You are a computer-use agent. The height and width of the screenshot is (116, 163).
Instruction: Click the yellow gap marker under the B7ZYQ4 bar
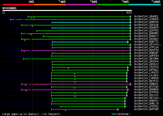pyautogui.click(x=74, y=88)
